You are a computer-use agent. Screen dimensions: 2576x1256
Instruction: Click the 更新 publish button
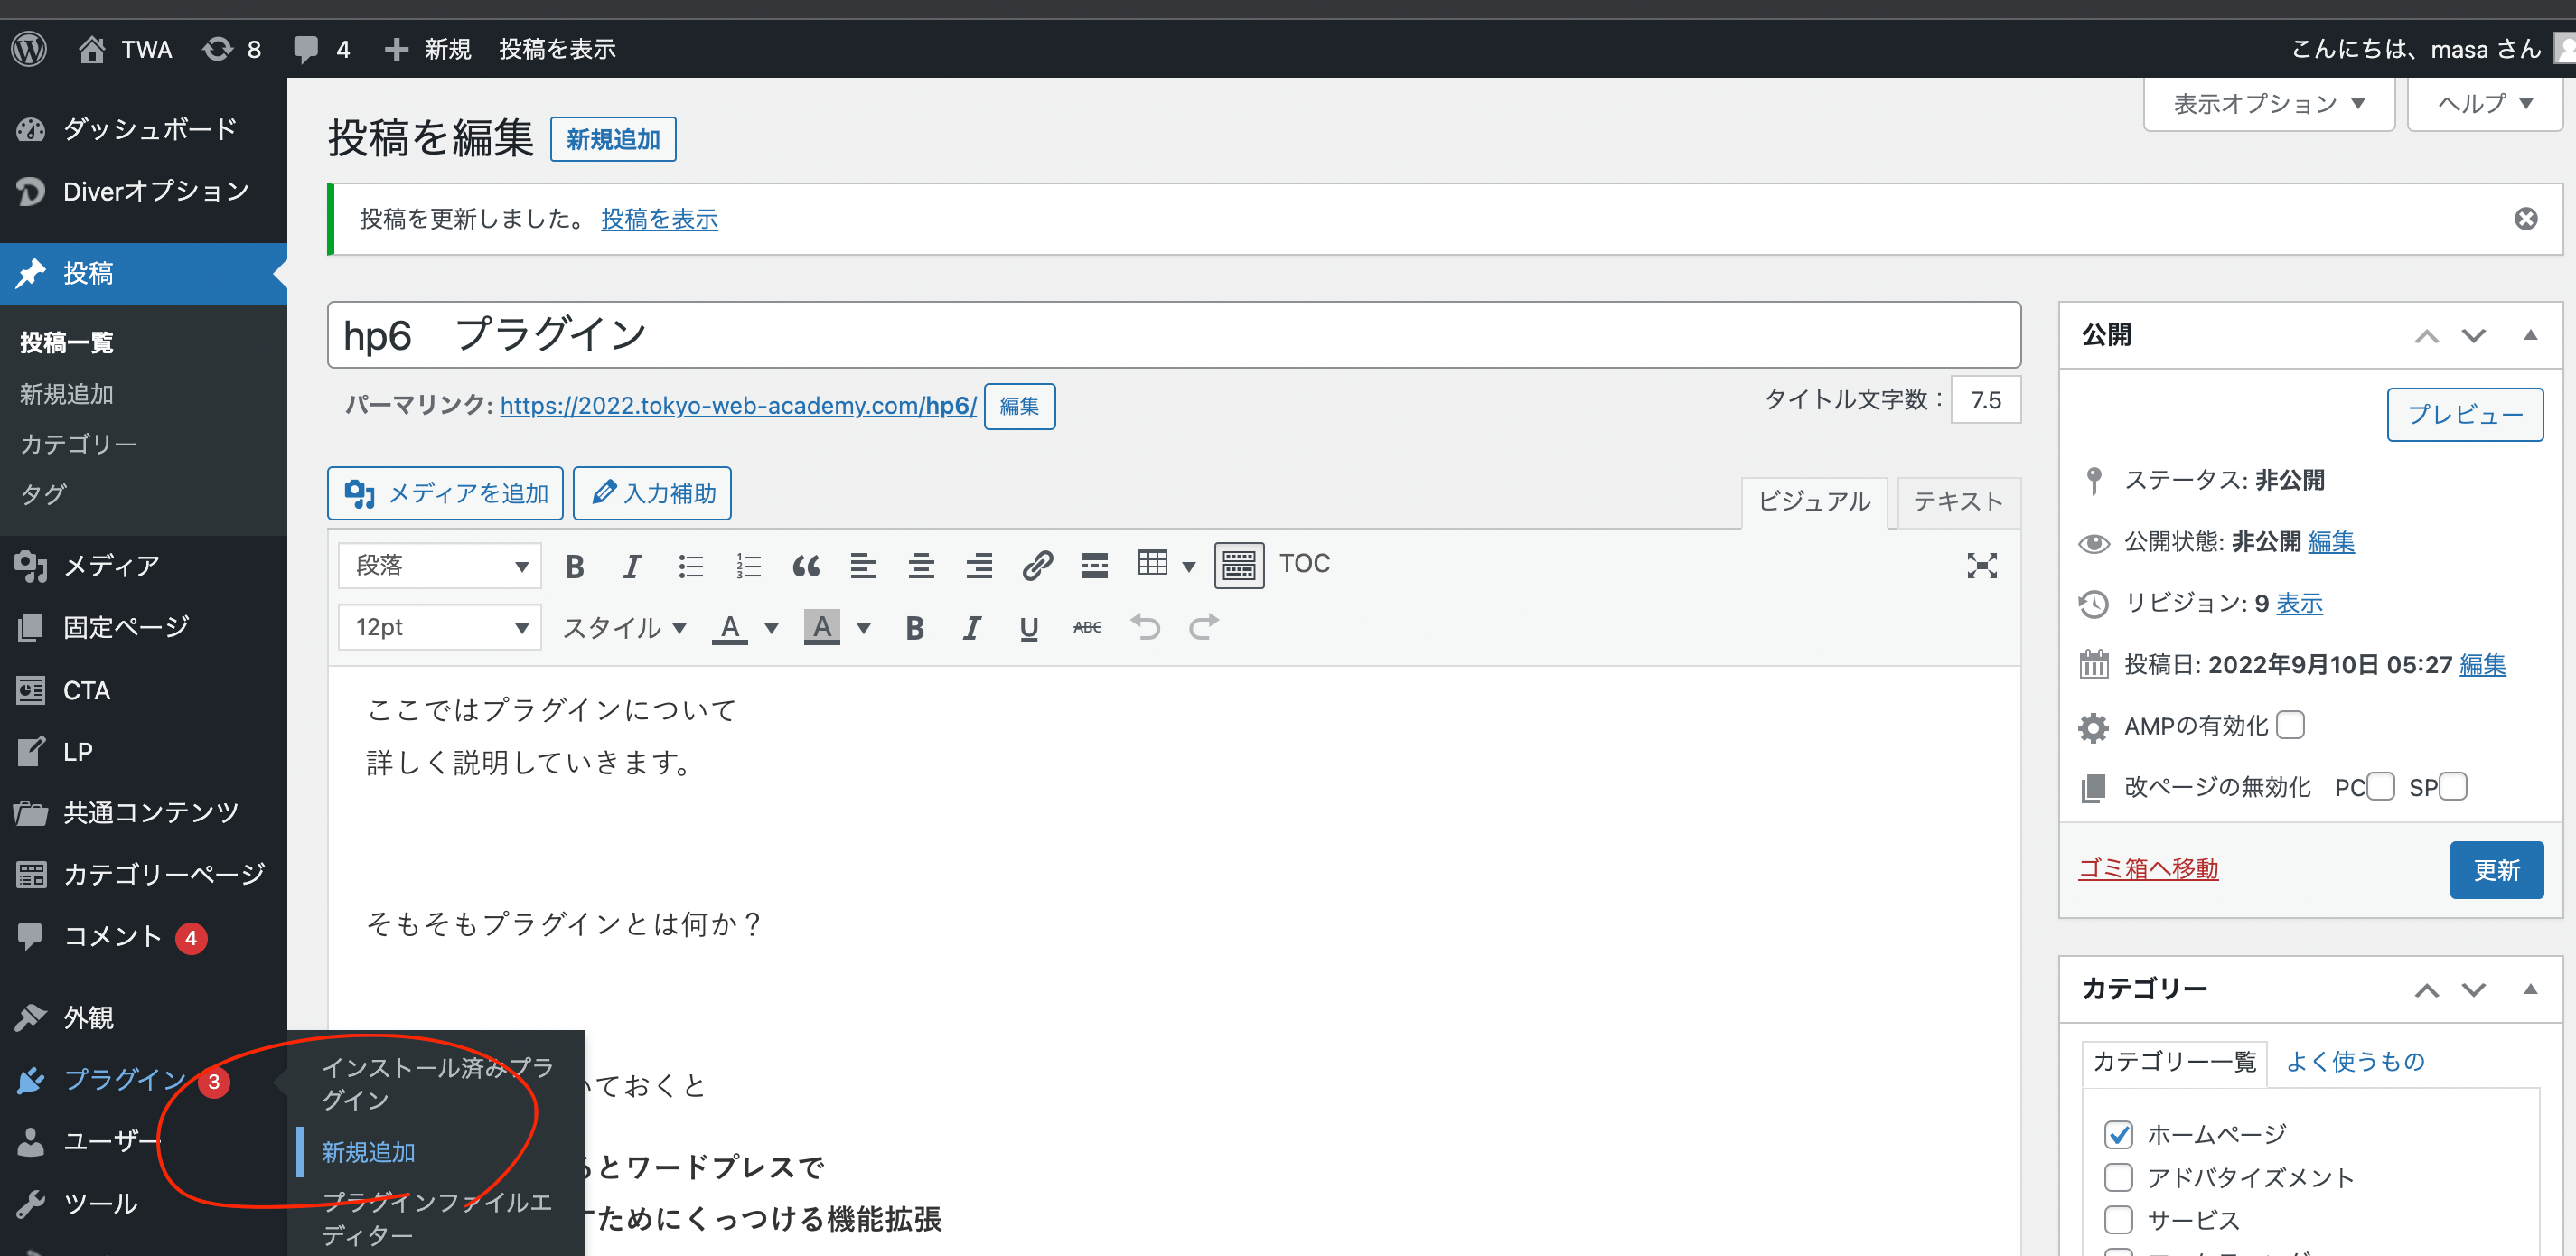click(2496, 870)
